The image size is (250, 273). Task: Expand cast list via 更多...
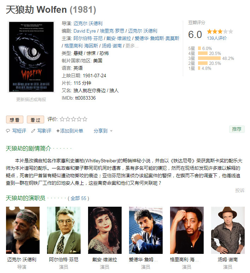pos(132,46)
